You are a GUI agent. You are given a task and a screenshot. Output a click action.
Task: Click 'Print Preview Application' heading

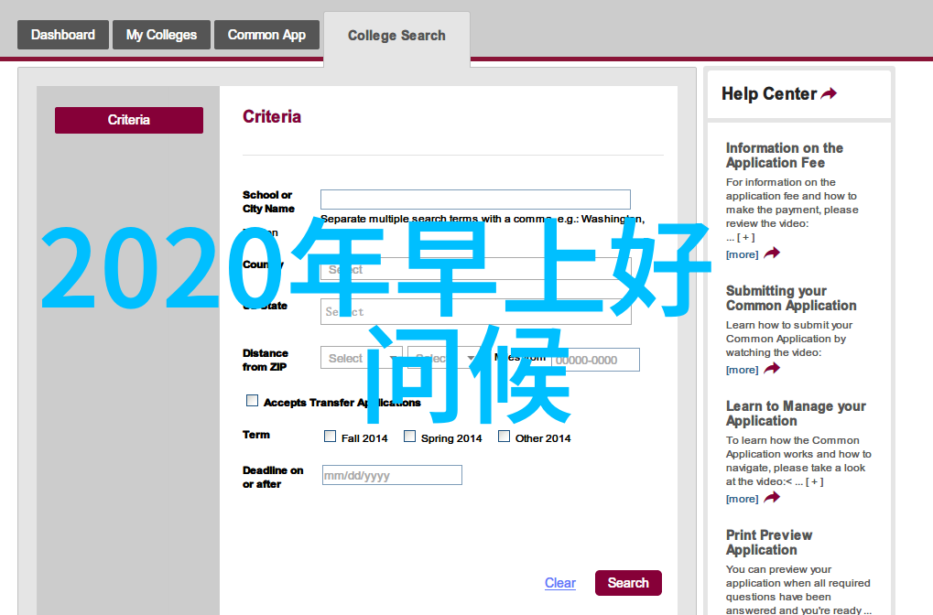[769, 543]
